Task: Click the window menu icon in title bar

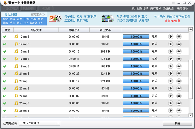Action: pos(174,3)
